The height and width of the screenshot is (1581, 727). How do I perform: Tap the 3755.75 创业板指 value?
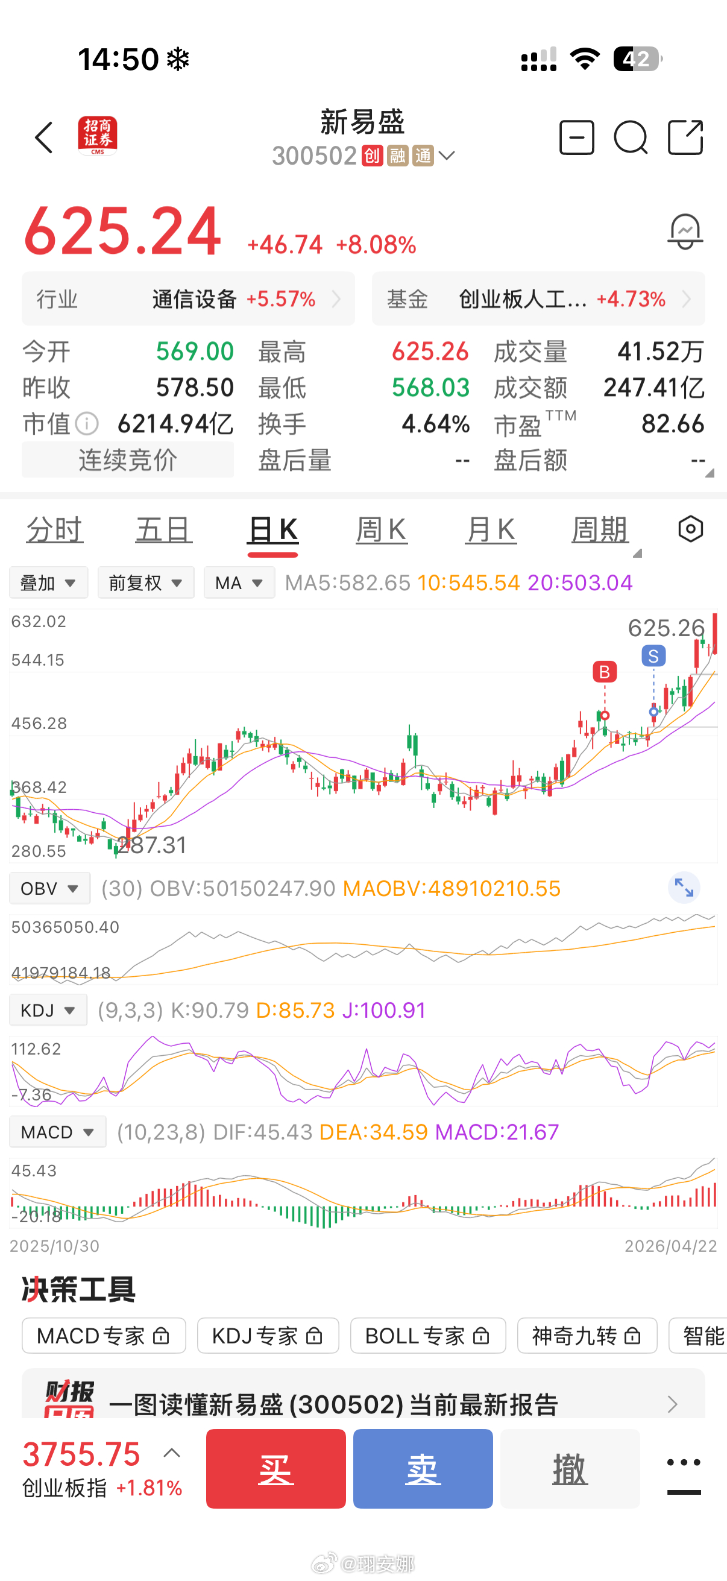click(x=81, y=1454)
